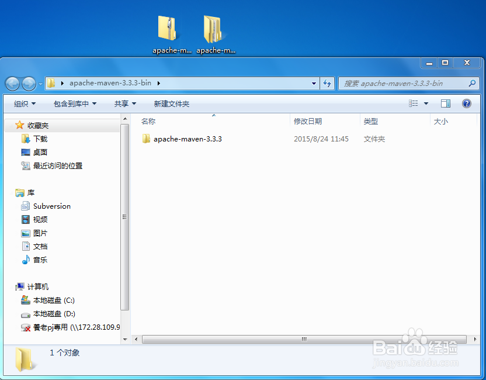486x380 pixels.
Task: Close the Explorer window
Action: (467, 63)
